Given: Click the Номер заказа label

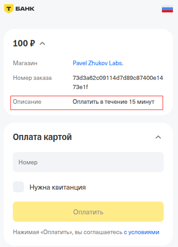Looking at the screenshot, I should tap(32, 78).
